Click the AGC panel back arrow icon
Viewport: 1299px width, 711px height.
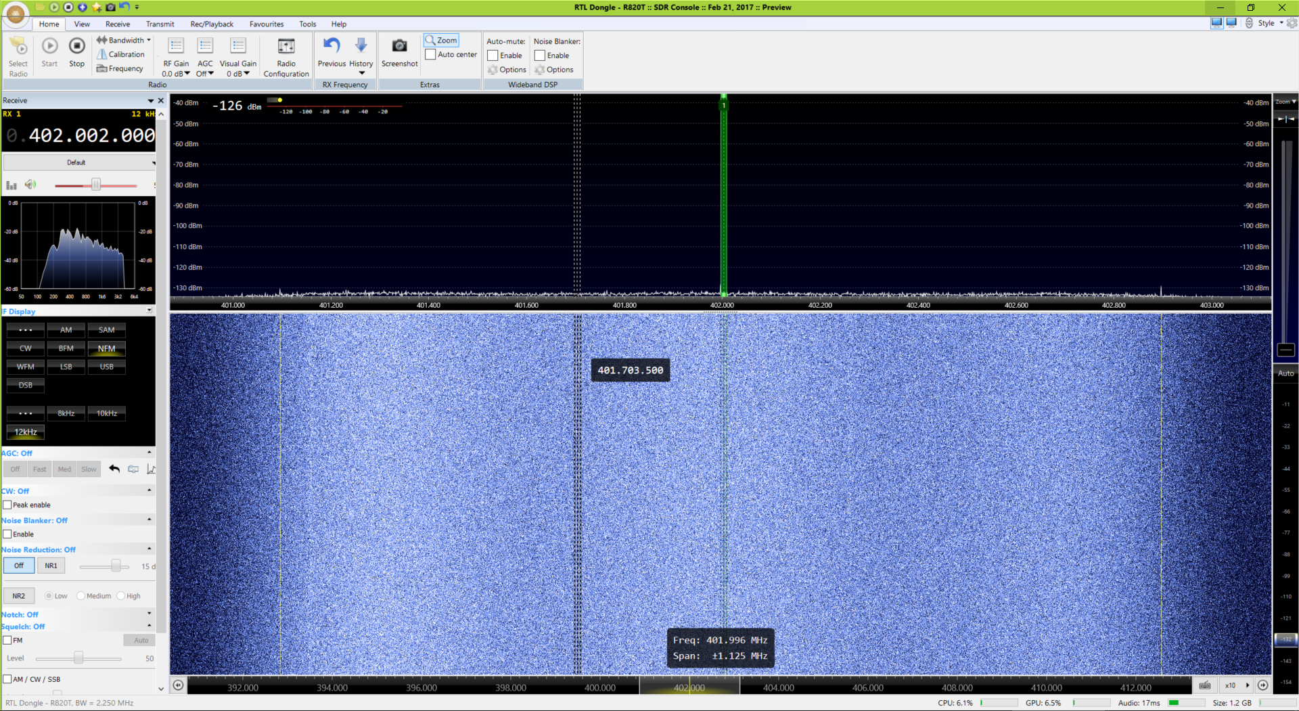pyautogui.click(x=114, y=469)
